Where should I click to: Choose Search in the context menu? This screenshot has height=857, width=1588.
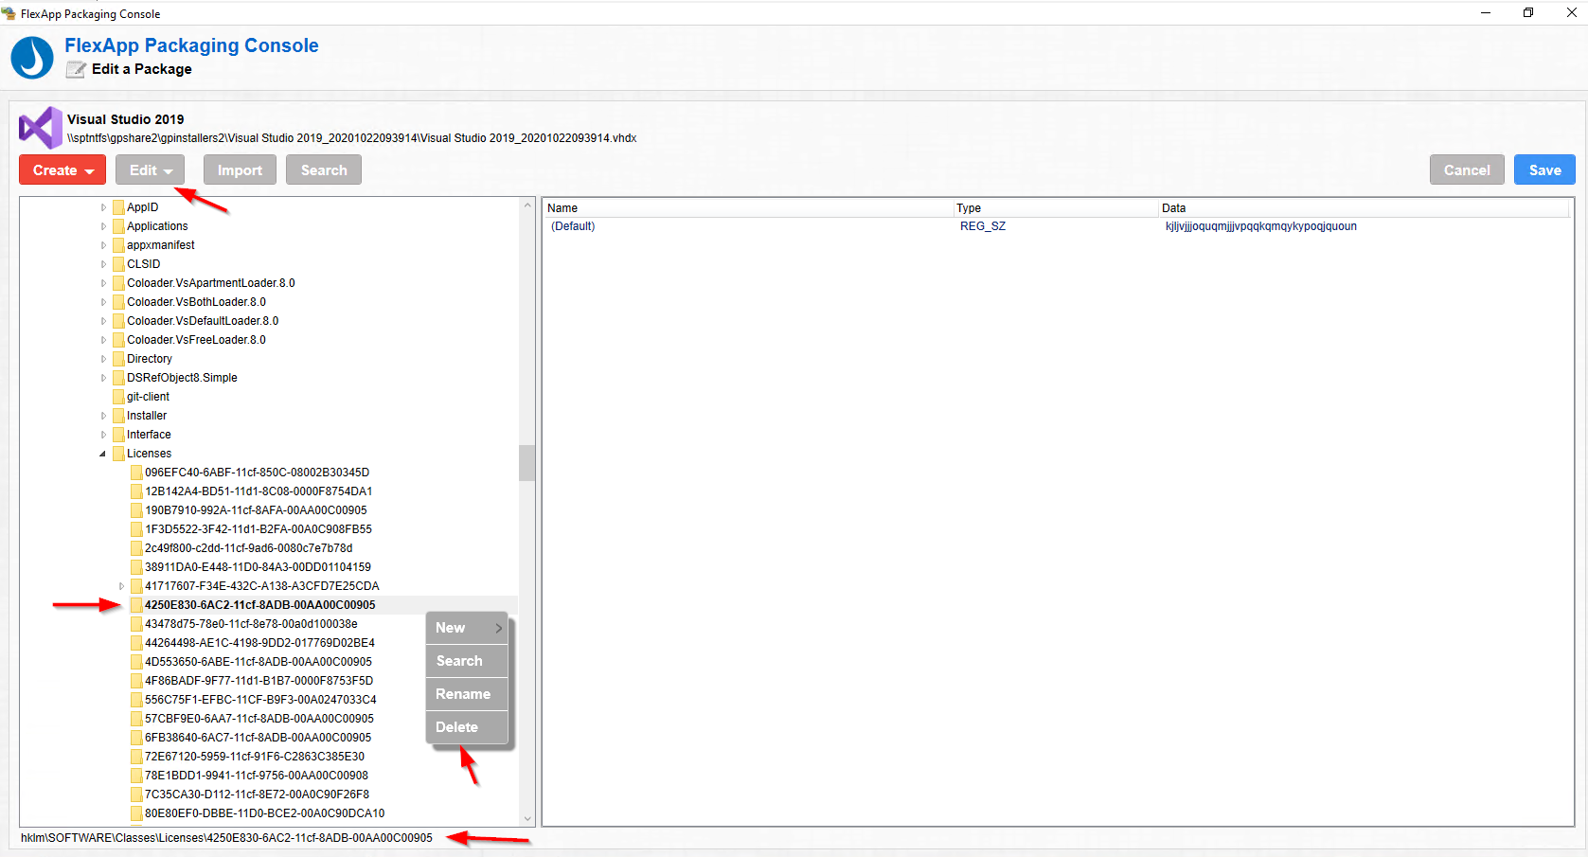467,661
